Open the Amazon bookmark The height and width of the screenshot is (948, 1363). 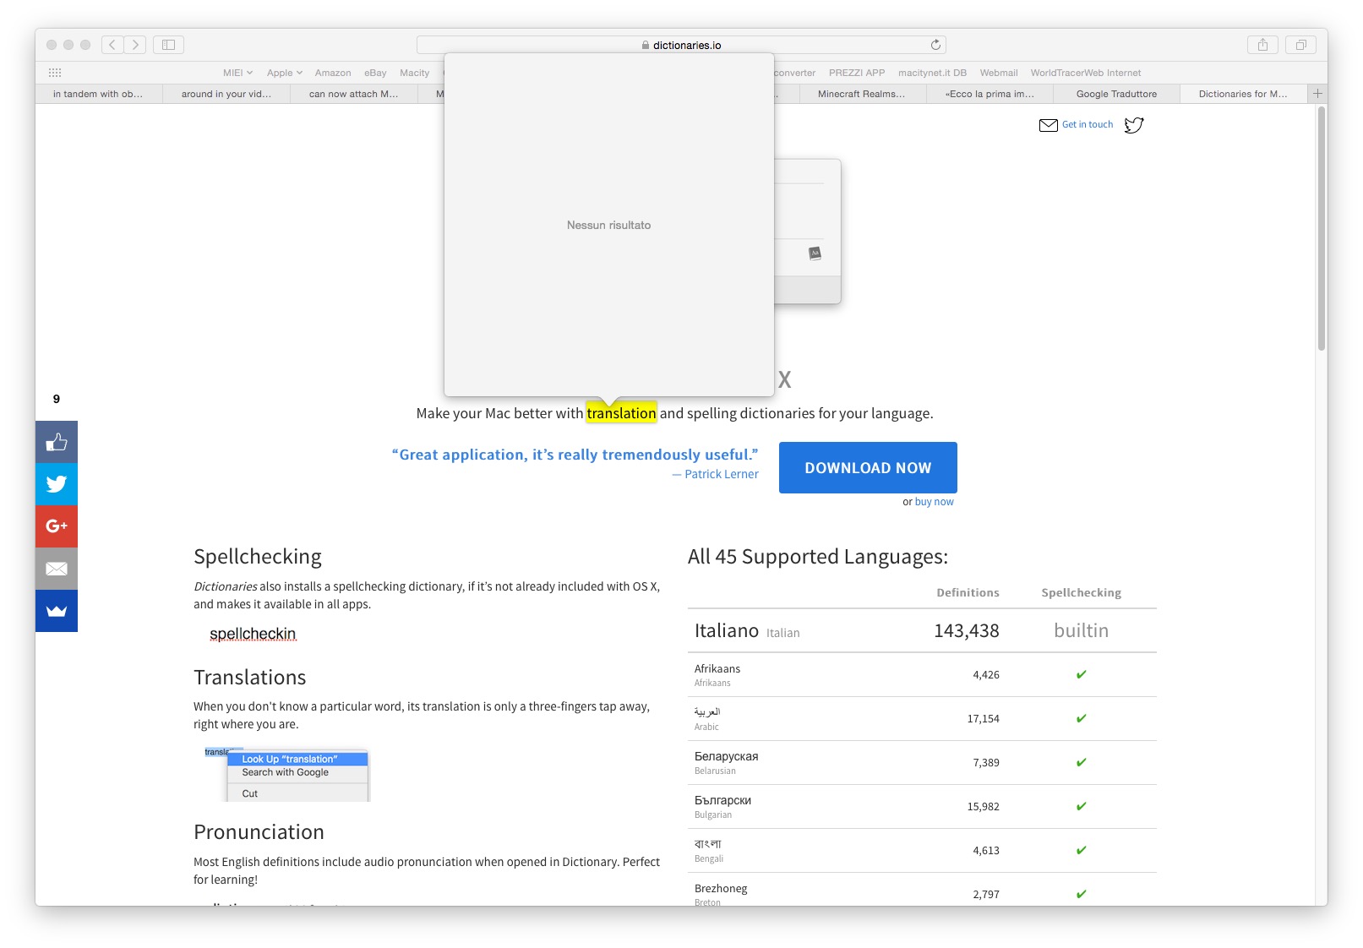333,73
